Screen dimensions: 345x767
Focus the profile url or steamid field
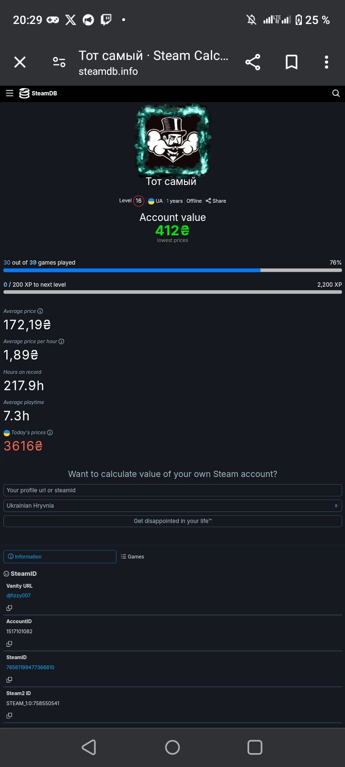(x=172, y=490)
